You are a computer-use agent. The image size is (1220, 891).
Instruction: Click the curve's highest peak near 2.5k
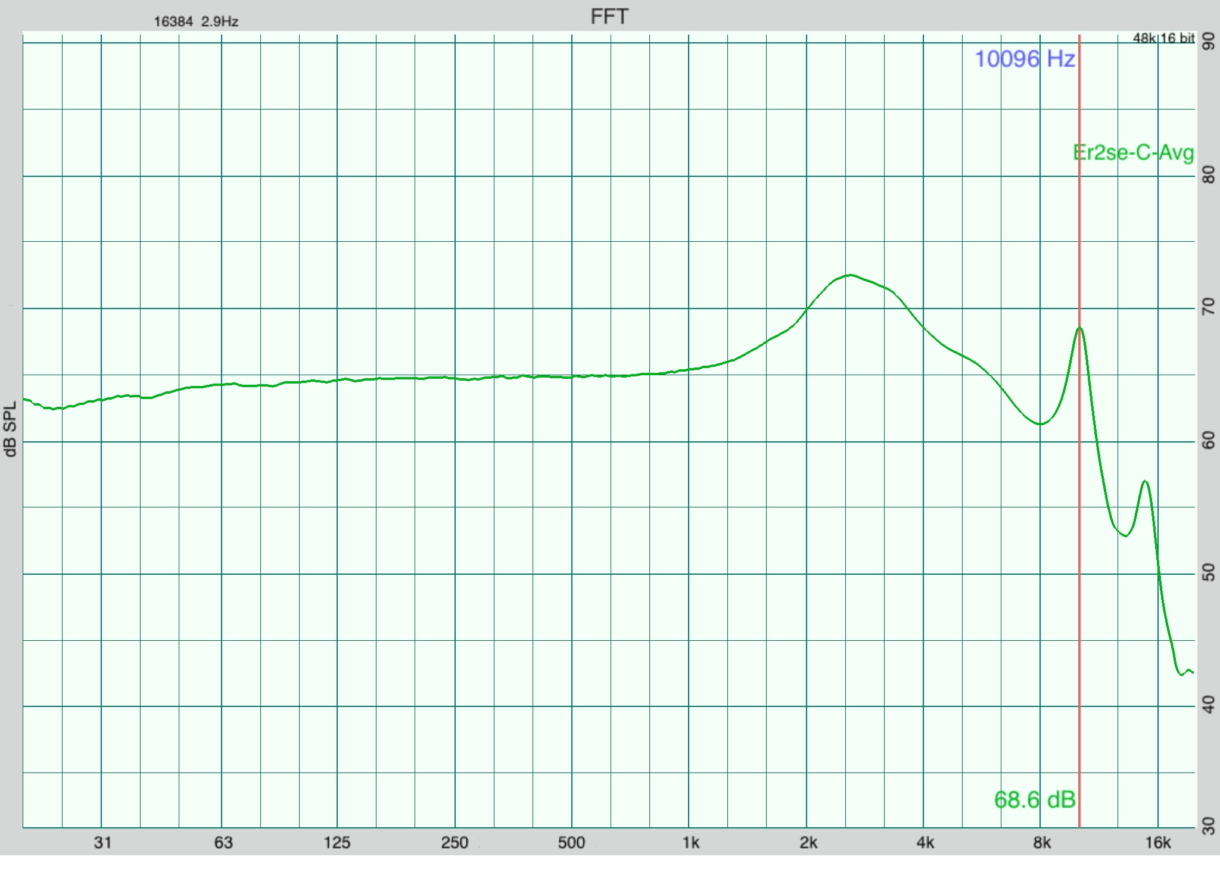coord(850,275)
